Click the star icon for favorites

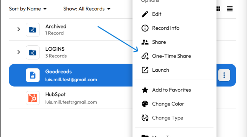(145, 90)
